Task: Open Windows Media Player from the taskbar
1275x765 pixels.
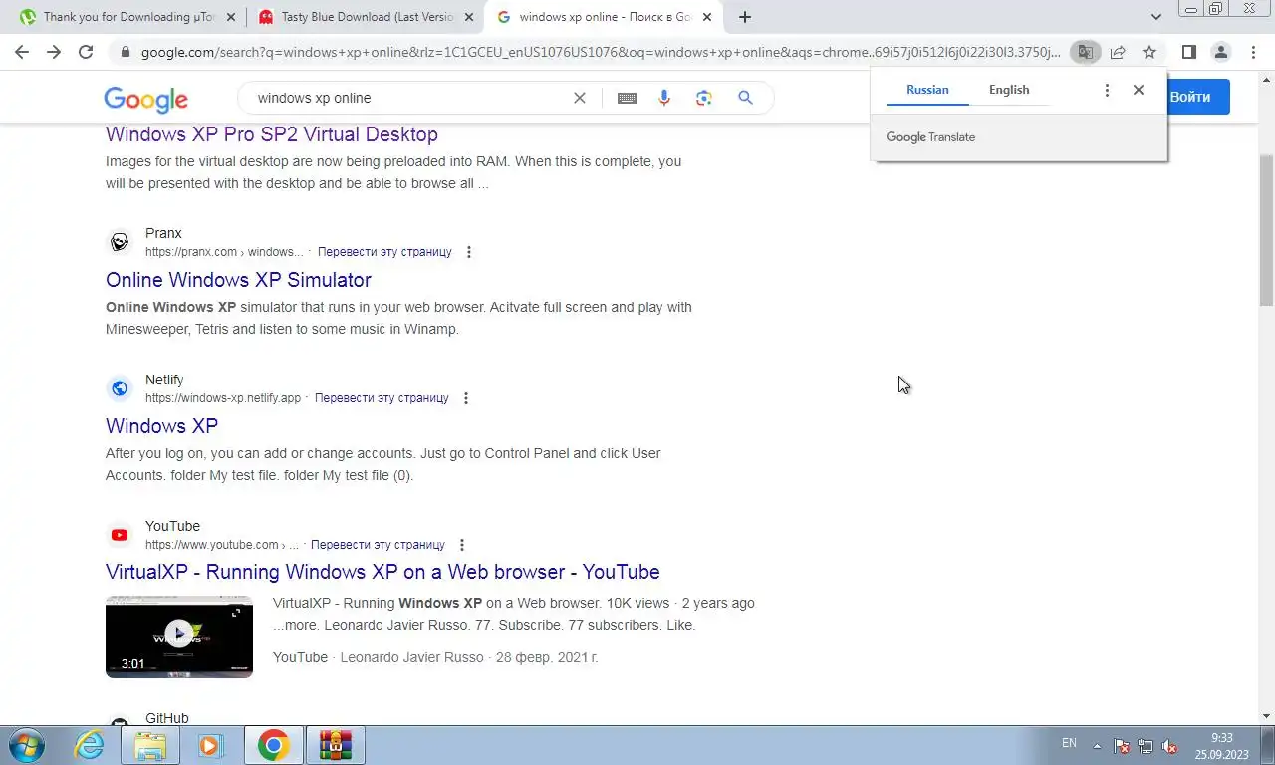Action: [x=210, y=745]
